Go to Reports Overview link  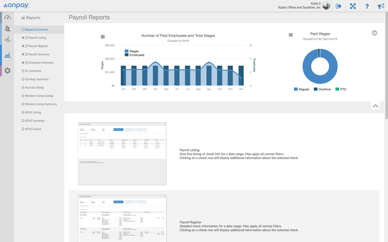pos(36,30)
